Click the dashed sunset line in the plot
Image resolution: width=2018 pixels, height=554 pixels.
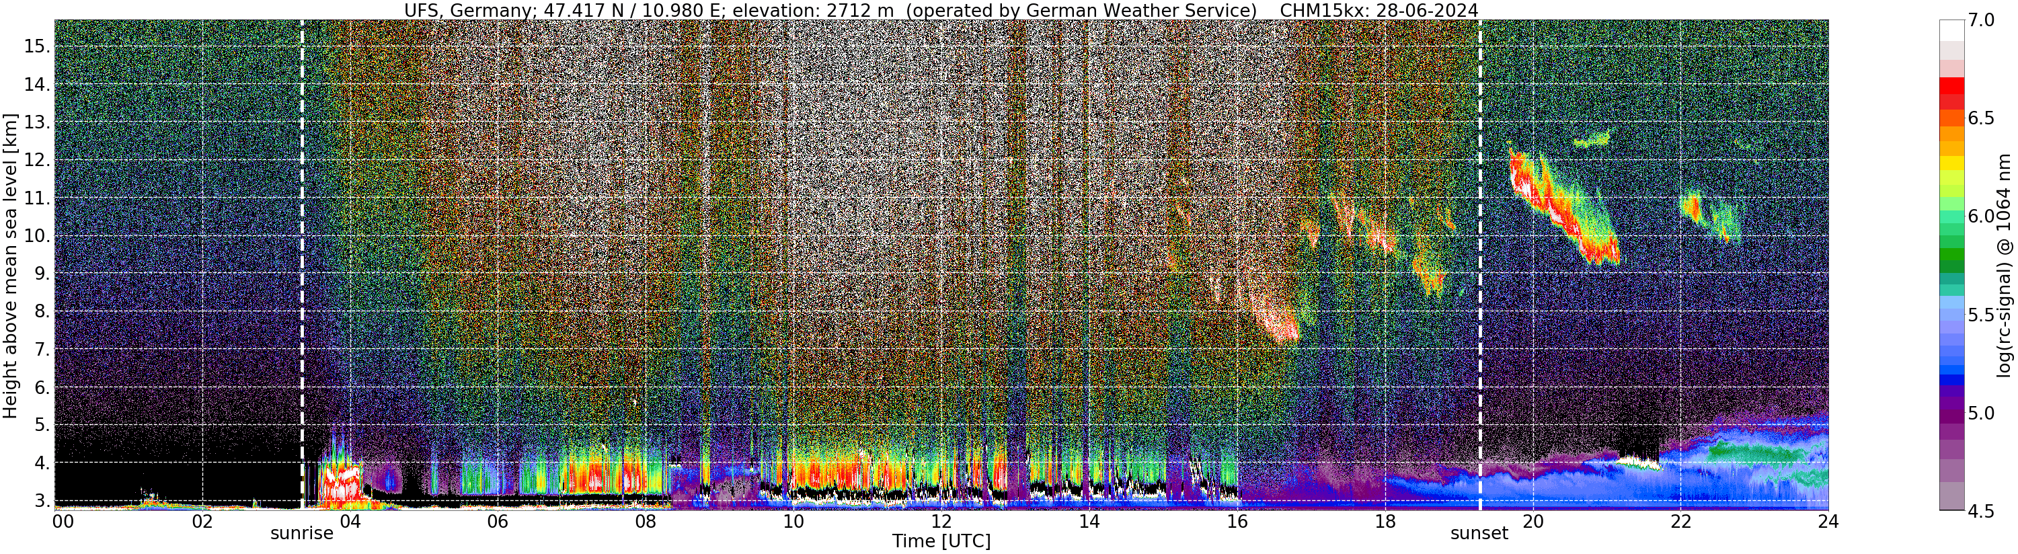1480,264
